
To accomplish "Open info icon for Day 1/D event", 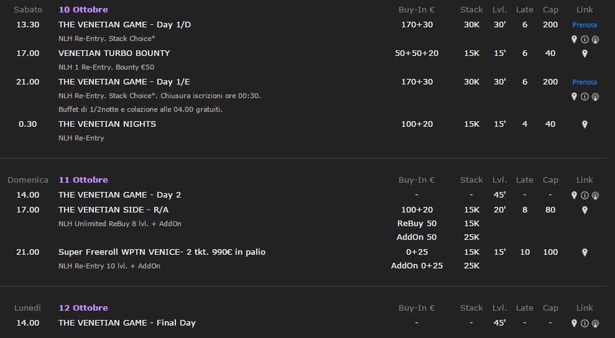I will (585, 39).
